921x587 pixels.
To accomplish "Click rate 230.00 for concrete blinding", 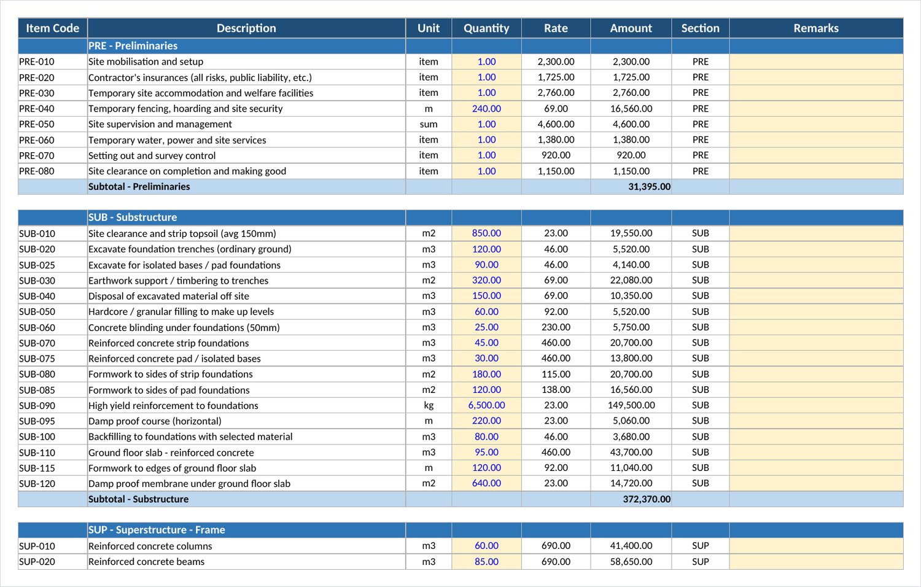I will click(556, 327).
